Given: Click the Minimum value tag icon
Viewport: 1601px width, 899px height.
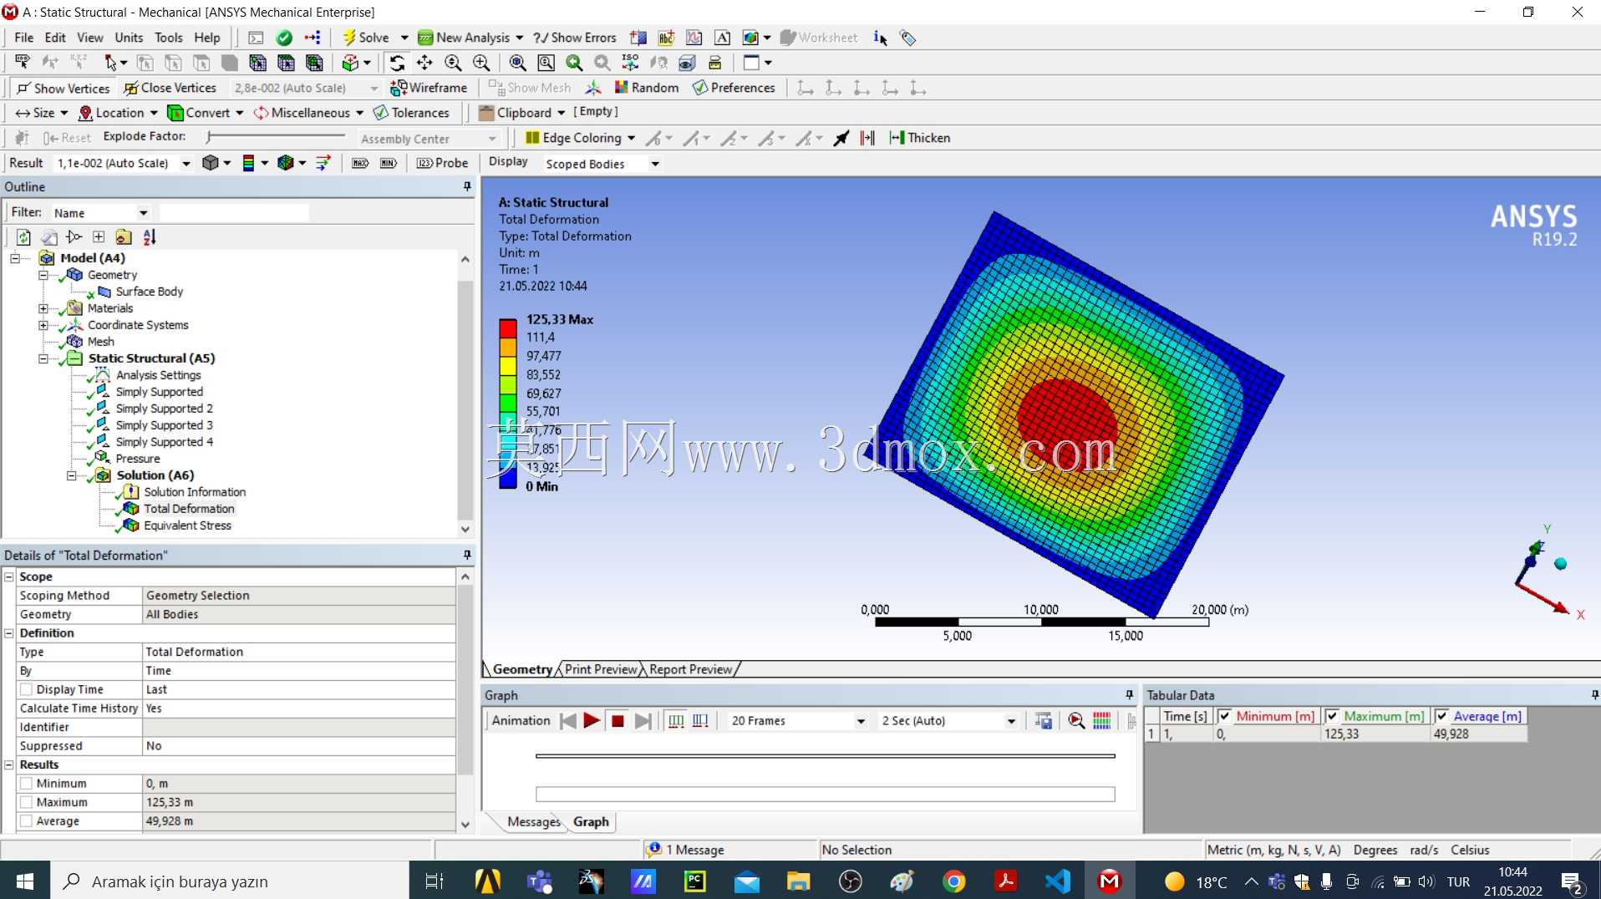Looking at the screenshot, I should 389,163.
